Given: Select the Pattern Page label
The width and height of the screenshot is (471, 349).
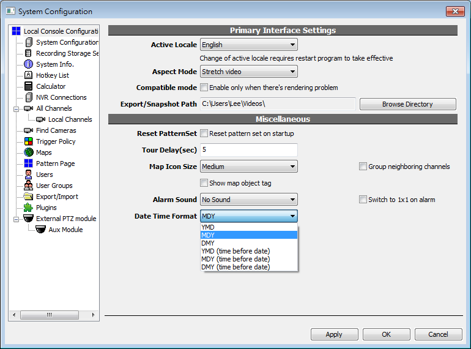Looking at the screenshot, I should (56, 163).
